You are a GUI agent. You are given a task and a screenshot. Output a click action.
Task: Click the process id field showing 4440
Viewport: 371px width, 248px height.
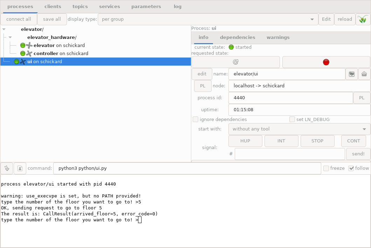click(x=290, y=98)
